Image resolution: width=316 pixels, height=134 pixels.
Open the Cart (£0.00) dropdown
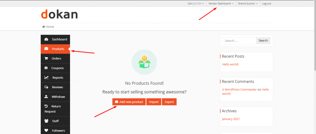[195, 3]
